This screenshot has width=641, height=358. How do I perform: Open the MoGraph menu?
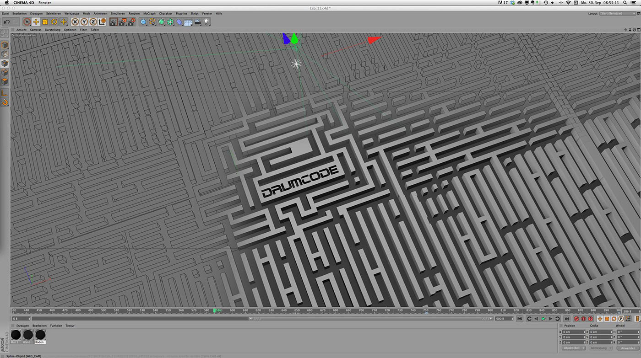click(149, 14)
